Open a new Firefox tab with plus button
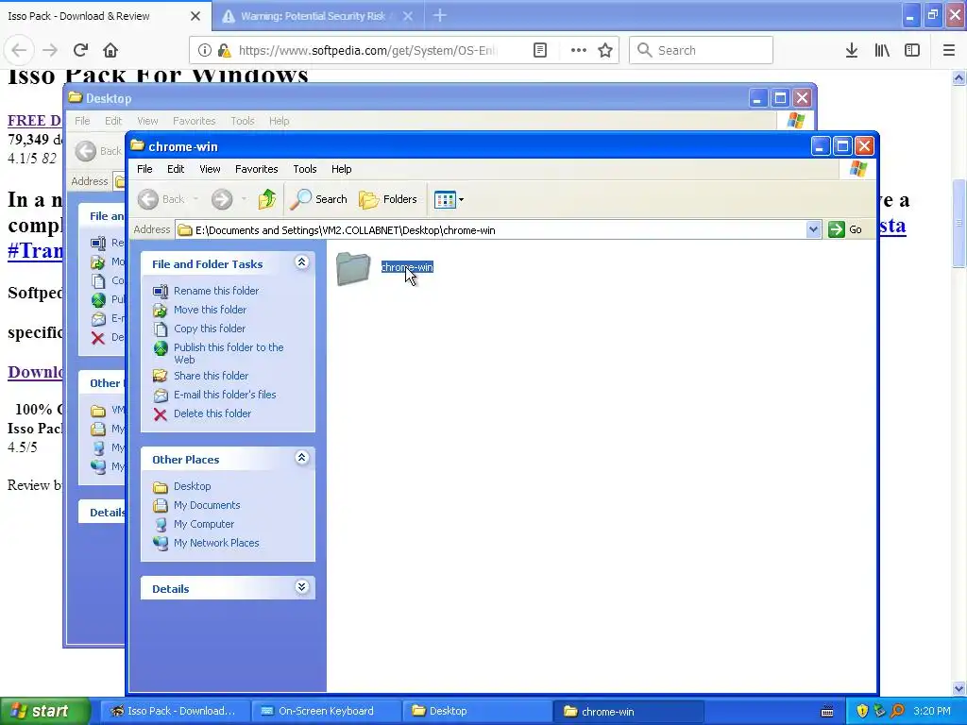This screenshot has width=967, height=725. coord(440,15)
